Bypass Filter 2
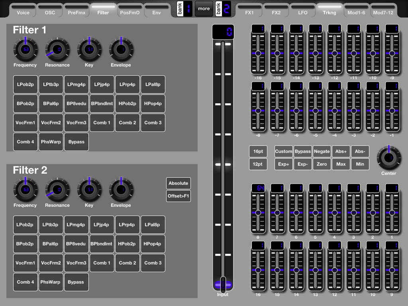This screenshot has height=306, width=408. pos(76,282)
